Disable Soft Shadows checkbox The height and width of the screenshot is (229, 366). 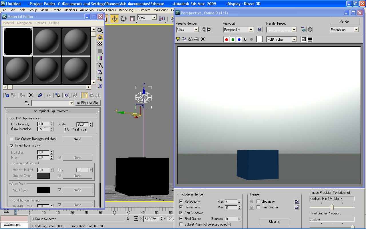(181, 213)
